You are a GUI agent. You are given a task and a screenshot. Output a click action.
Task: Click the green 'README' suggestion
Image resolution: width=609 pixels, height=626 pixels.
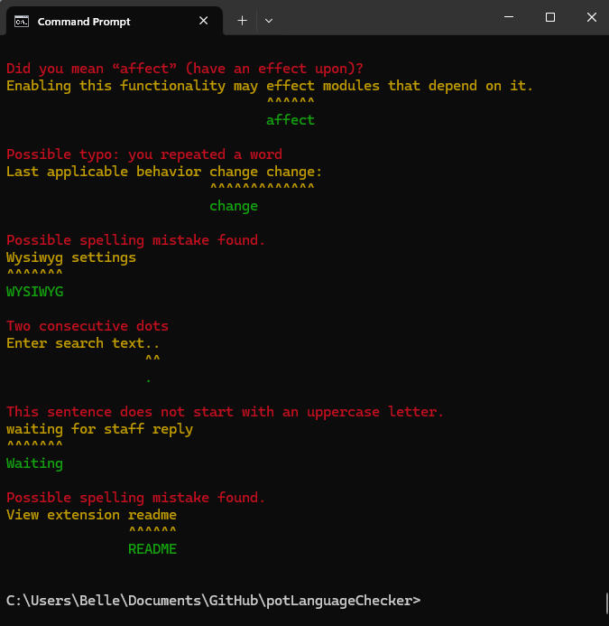[x=152, y=549]
